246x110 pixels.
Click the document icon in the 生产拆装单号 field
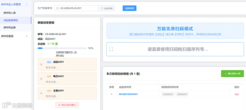pos(58,8)
